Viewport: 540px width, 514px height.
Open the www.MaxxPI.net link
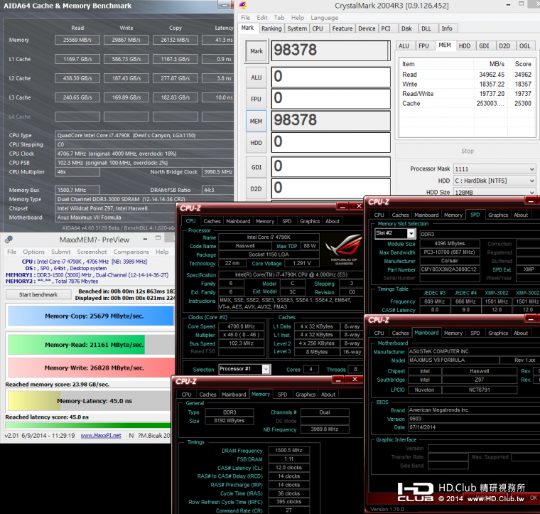click(x=100, y=435)
